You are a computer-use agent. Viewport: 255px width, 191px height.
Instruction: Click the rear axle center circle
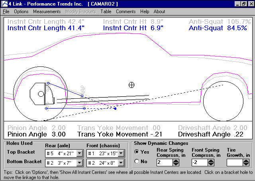click(41, 94)
